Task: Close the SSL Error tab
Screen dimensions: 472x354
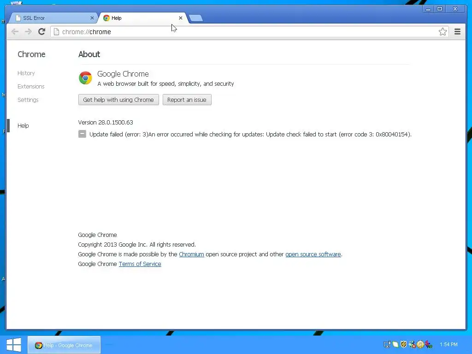Action: (x=92, y=18)
